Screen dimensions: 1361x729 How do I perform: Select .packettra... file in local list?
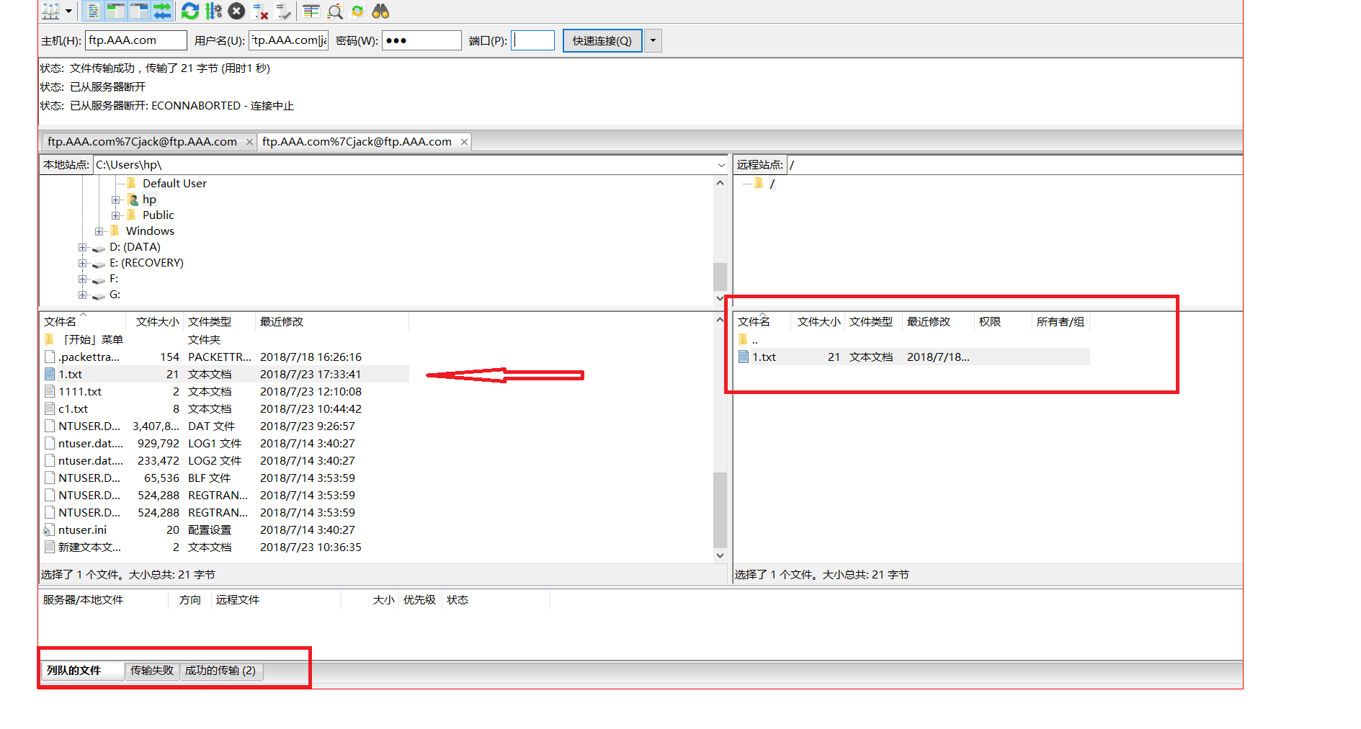click(225, 357)
